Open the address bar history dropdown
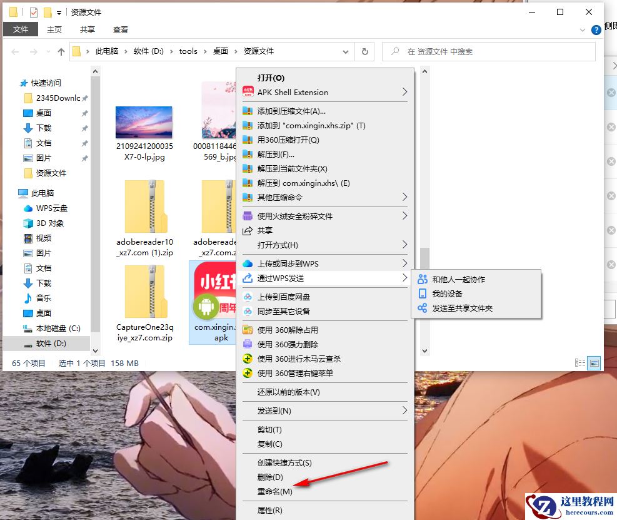 pyautogui.click(x=346, y=51)
